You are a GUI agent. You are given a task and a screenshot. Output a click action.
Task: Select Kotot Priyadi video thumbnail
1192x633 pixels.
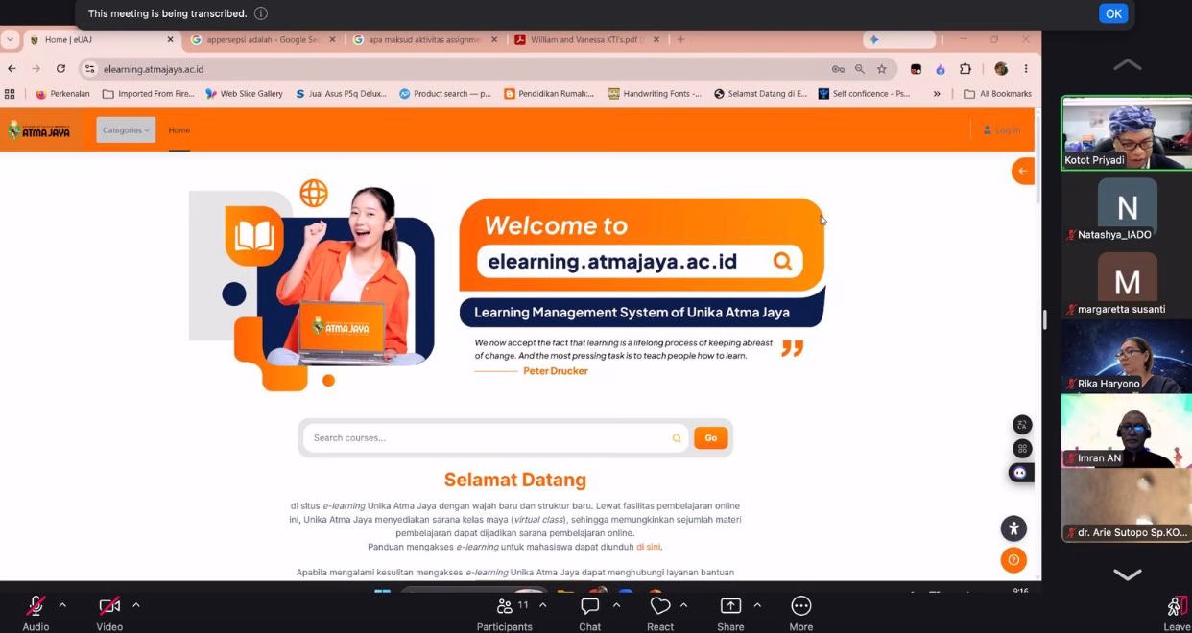tap(1127, 133)
